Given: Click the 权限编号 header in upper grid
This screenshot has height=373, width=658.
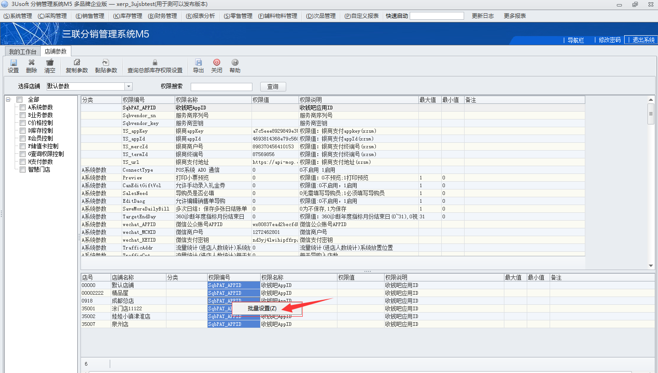Looking at the screenshot, I should [148, 100].
